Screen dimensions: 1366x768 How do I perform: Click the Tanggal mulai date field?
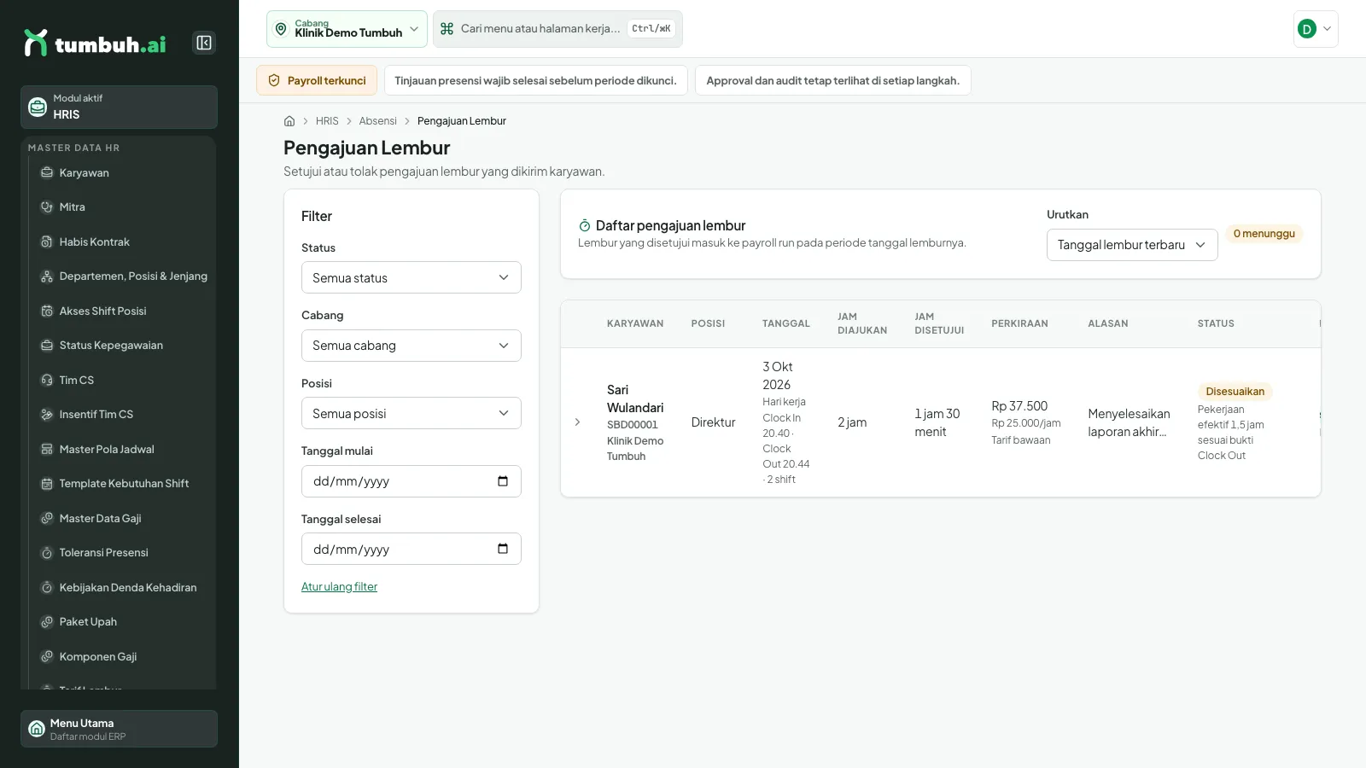[412, 481]
